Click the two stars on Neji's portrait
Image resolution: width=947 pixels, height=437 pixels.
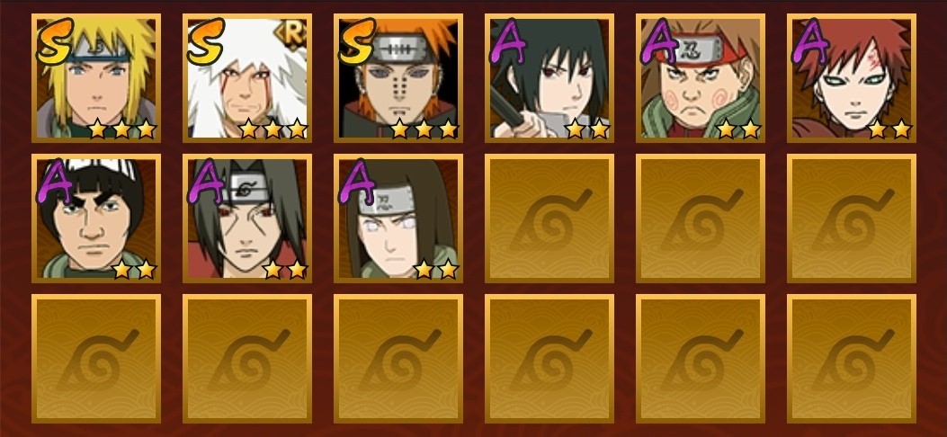pos(436,269)
